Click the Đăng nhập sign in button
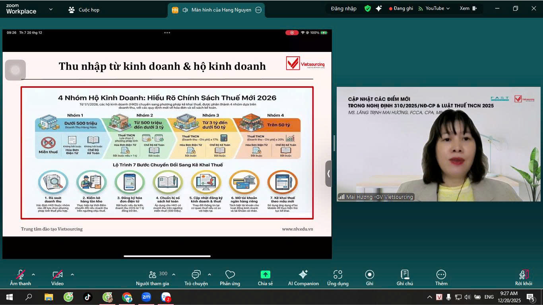543x305 pixels. 343,8
